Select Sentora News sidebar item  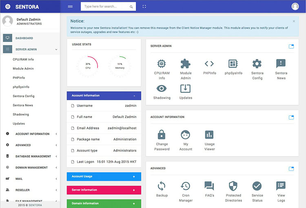[x=23, y=105]
